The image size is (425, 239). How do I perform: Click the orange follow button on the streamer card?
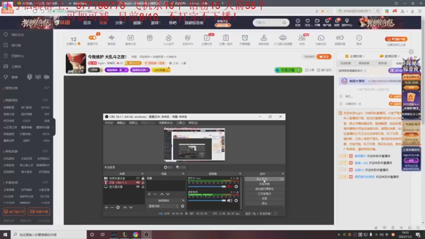[x=324, y=57]
